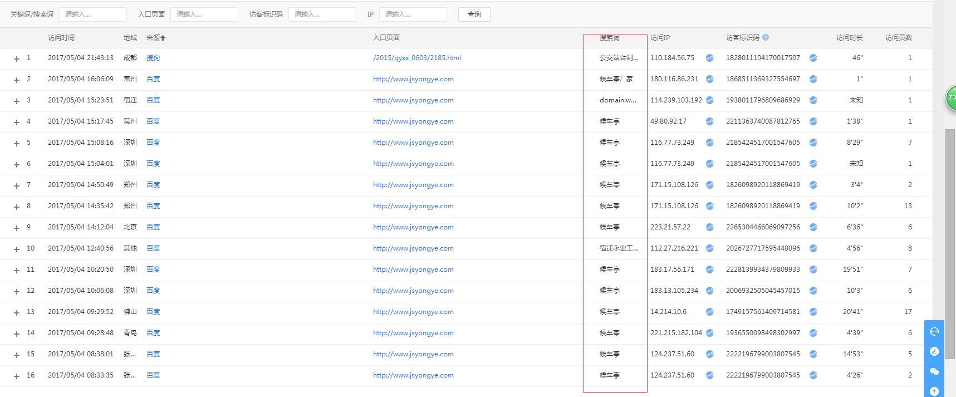Open the /2015/qyxx_0603/2185.html entry page link
Image resolution: width=956 pixels, height=397 pixels.
pos(416,58)
